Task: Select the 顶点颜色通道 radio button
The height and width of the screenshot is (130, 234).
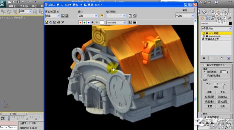Action: pos(205,76)
